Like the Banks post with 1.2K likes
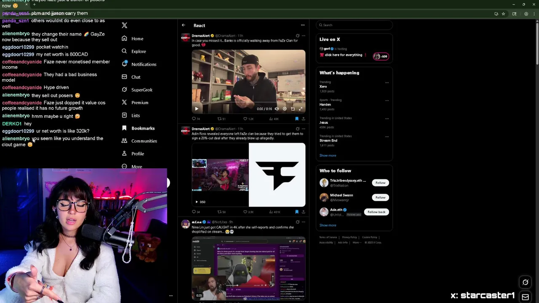The image size is (539, 303). pyautogui.click(x=248, y=119)
